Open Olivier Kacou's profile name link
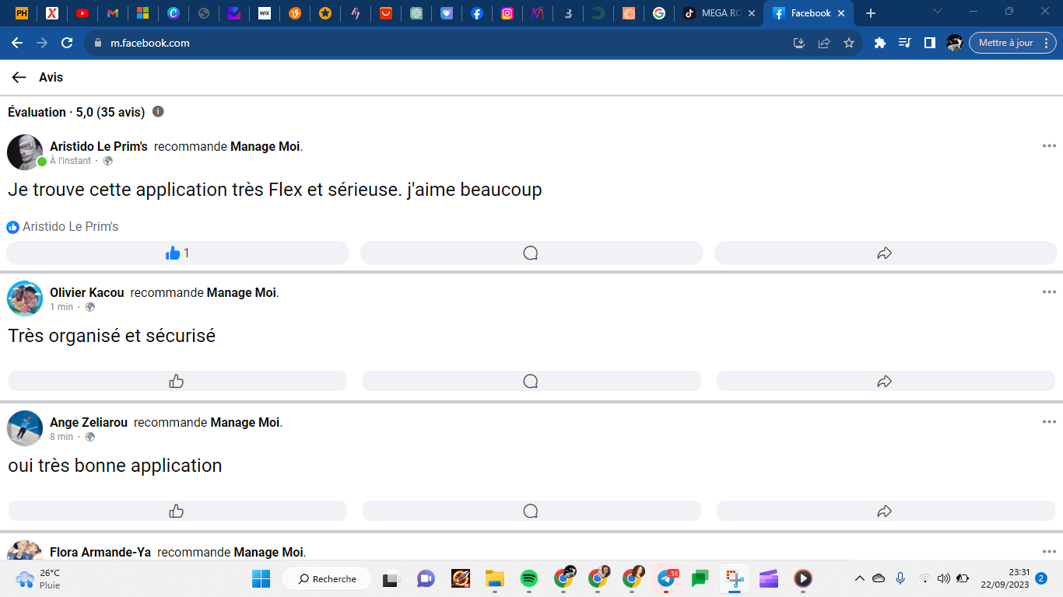Viewport: 1063px width, 597px height. pyautogui.click(x=86, y=293)
